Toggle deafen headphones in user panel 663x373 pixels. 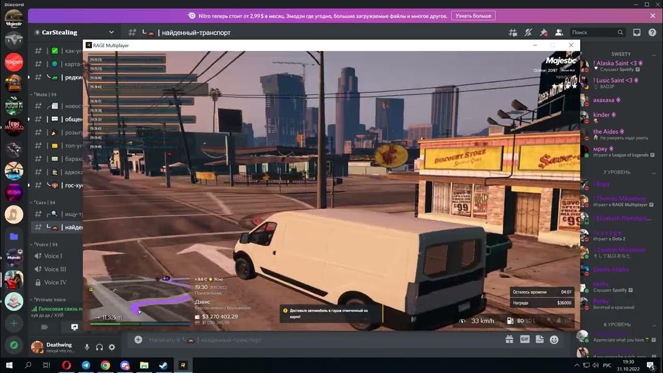click(99, 348)
